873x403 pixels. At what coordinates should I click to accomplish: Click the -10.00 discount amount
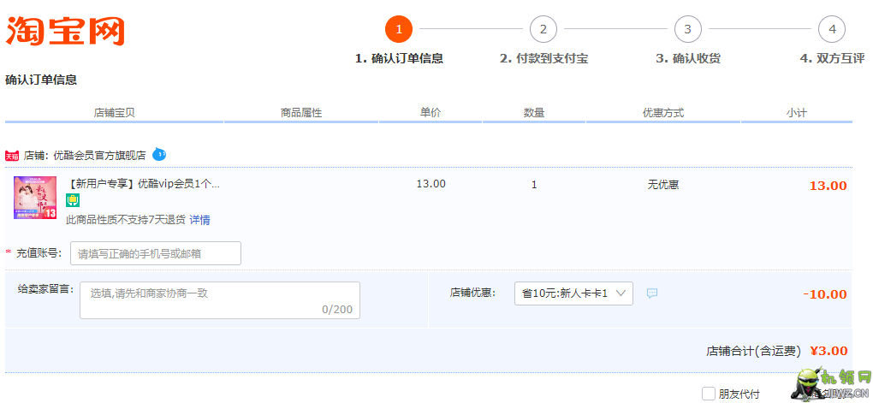point(825,293)
